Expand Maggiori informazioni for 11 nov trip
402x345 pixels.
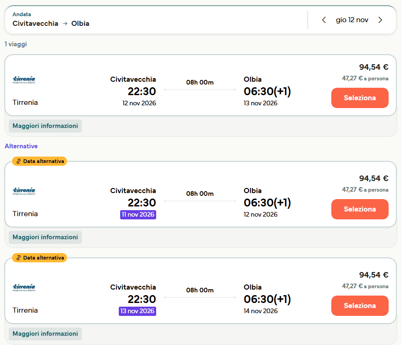(45, 237)
